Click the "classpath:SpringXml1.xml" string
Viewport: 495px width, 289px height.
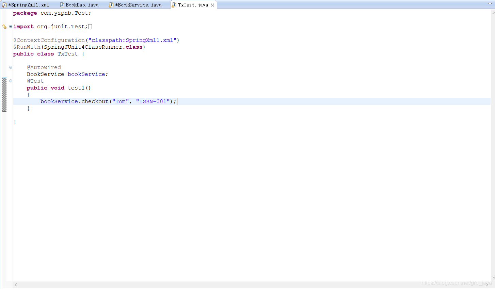(132, 40)
